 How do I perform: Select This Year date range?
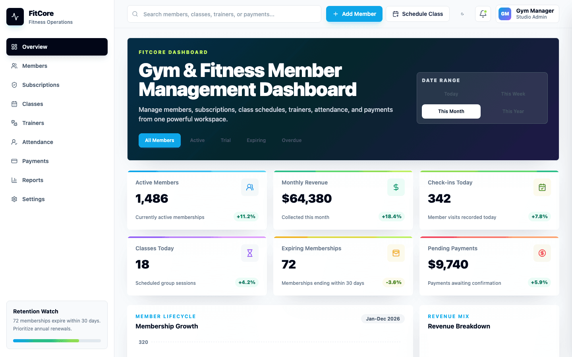click(513, 111)
